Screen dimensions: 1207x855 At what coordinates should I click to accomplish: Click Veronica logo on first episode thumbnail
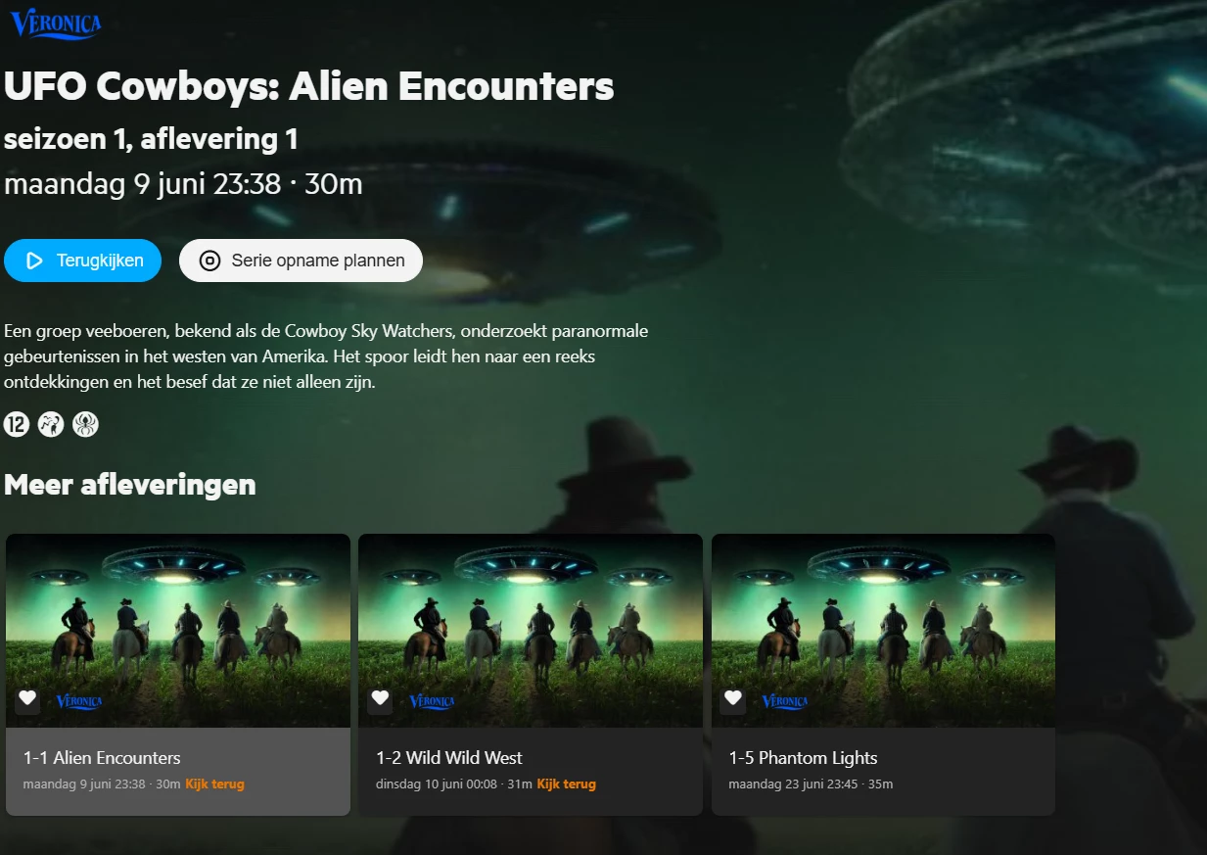tap(79, 701)
